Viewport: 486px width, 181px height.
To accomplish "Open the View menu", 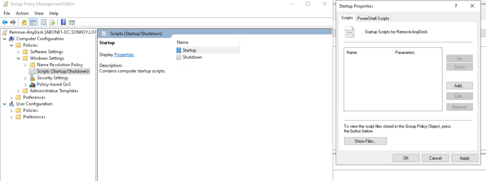I will click(x=39, y=13).
